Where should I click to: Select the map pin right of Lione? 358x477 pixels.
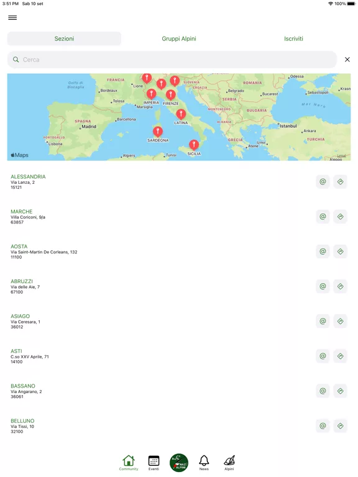coord(147,78)
